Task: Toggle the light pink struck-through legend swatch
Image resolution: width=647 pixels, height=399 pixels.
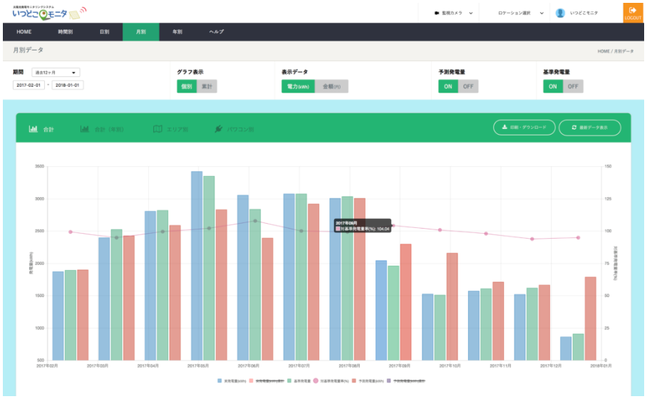Action: pos(252,380)
